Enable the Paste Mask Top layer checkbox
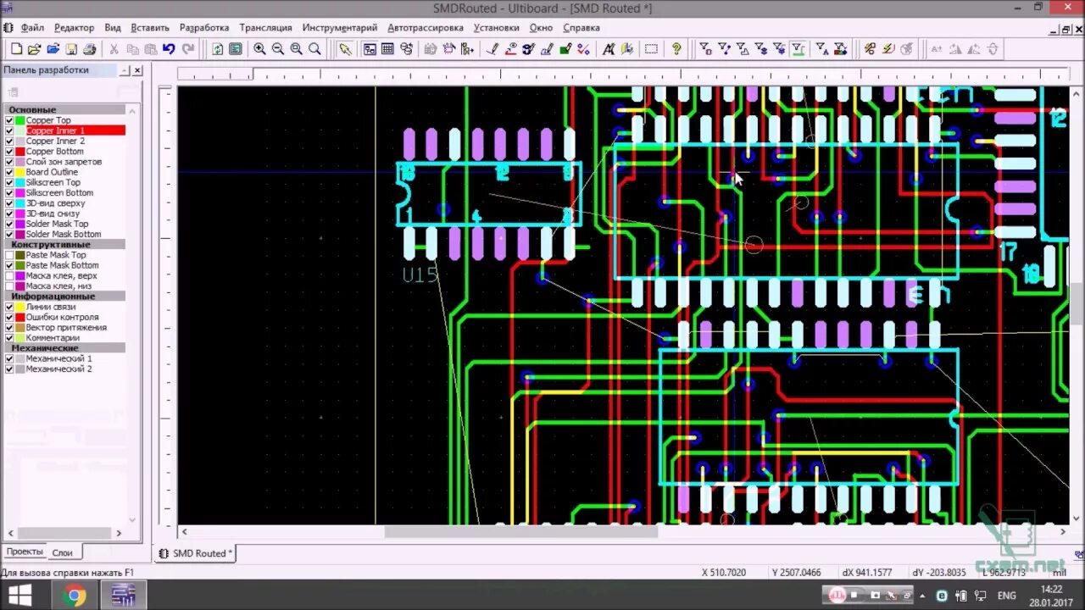The width and height of the screenshot is (1085, 610). 9,255
